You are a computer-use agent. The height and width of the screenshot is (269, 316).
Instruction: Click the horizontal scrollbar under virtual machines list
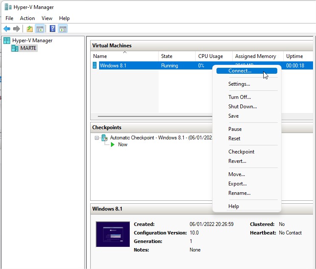coord(155,116)
